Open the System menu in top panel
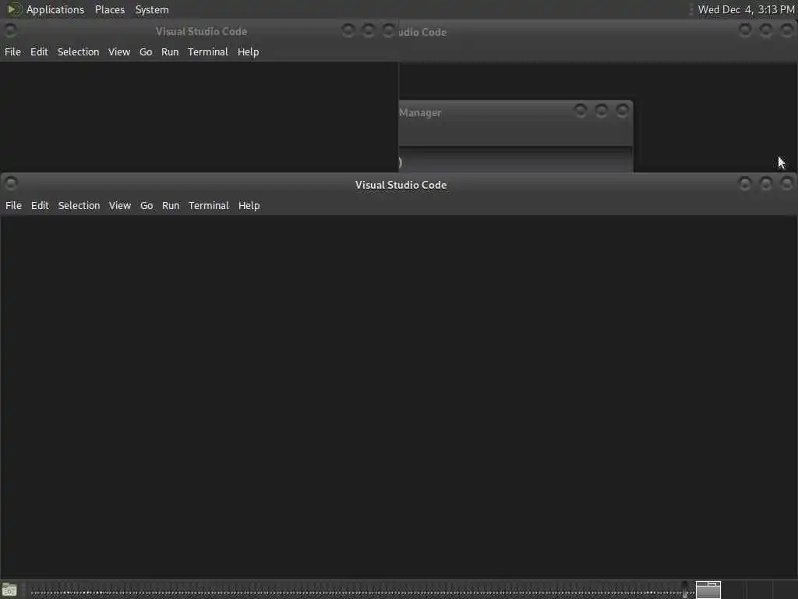 pos(152,9)
